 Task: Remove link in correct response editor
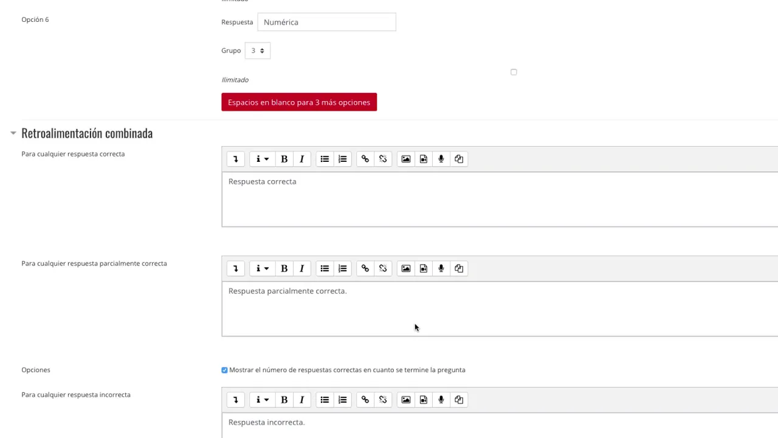click(383, 159)
